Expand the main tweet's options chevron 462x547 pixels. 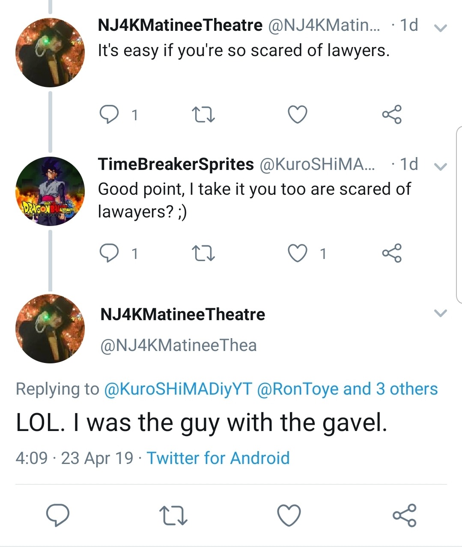point(440,313)
